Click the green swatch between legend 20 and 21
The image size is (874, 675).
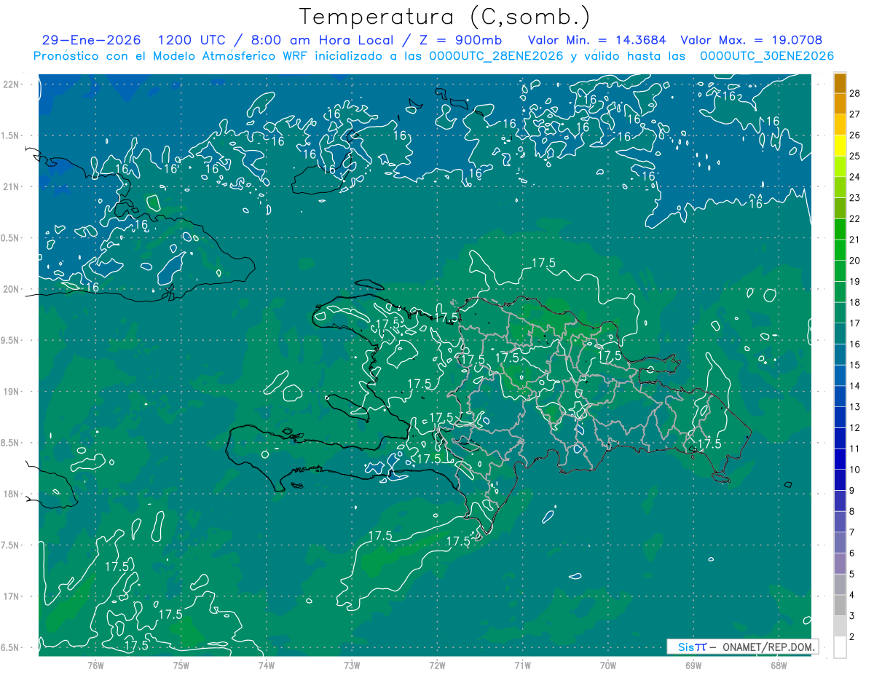click(840, 250)
